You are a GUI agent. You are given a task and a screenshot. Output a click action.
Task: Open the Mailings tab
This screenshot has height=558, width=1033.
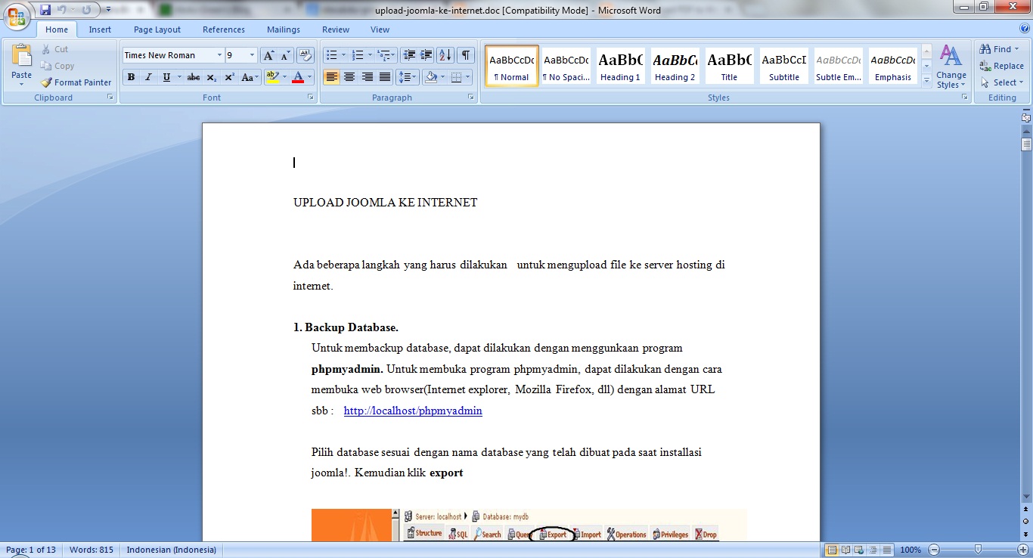point(284,29)
